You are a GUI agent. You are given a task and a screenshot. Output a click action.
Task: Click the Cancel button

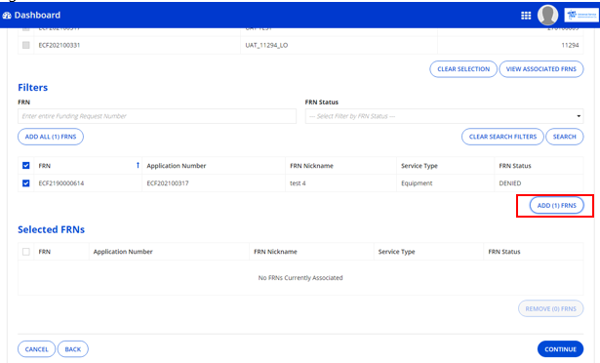coord(36,349)
